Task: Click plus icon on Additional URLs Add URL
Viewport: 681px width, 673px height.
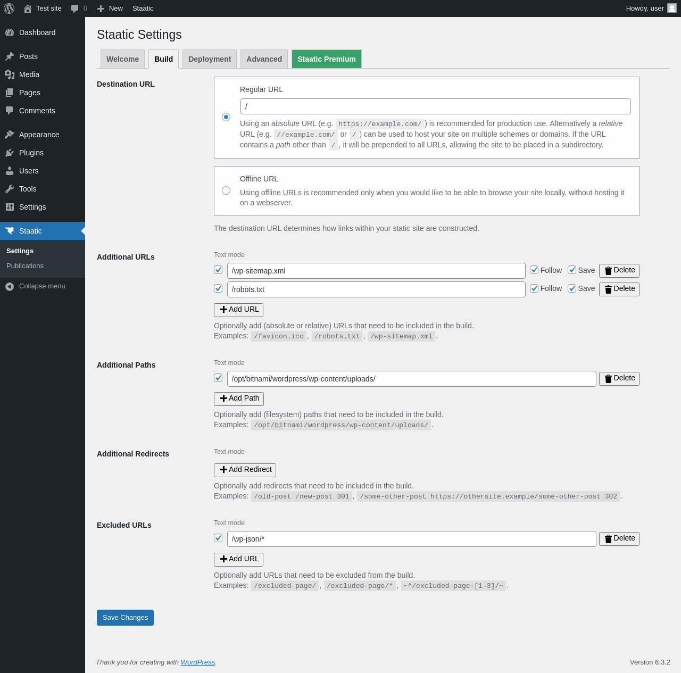Action: [x=223, y=310]
